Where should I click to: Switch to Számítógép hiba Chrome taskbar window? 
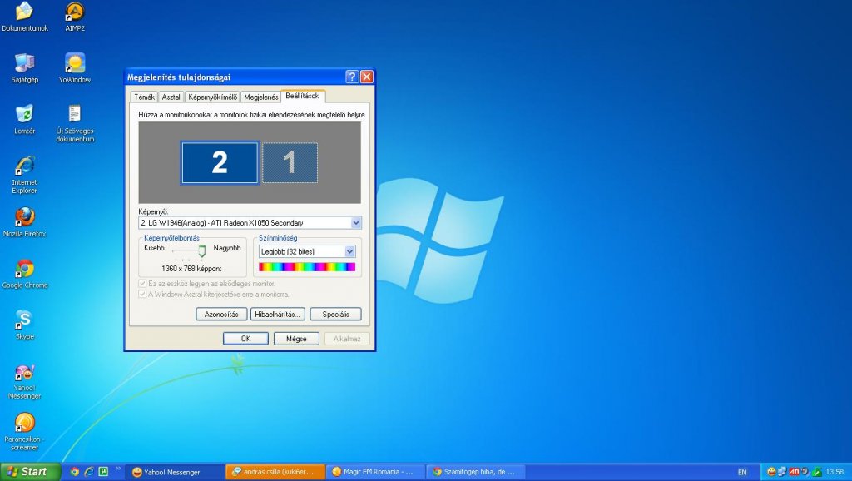click(475, 472)
